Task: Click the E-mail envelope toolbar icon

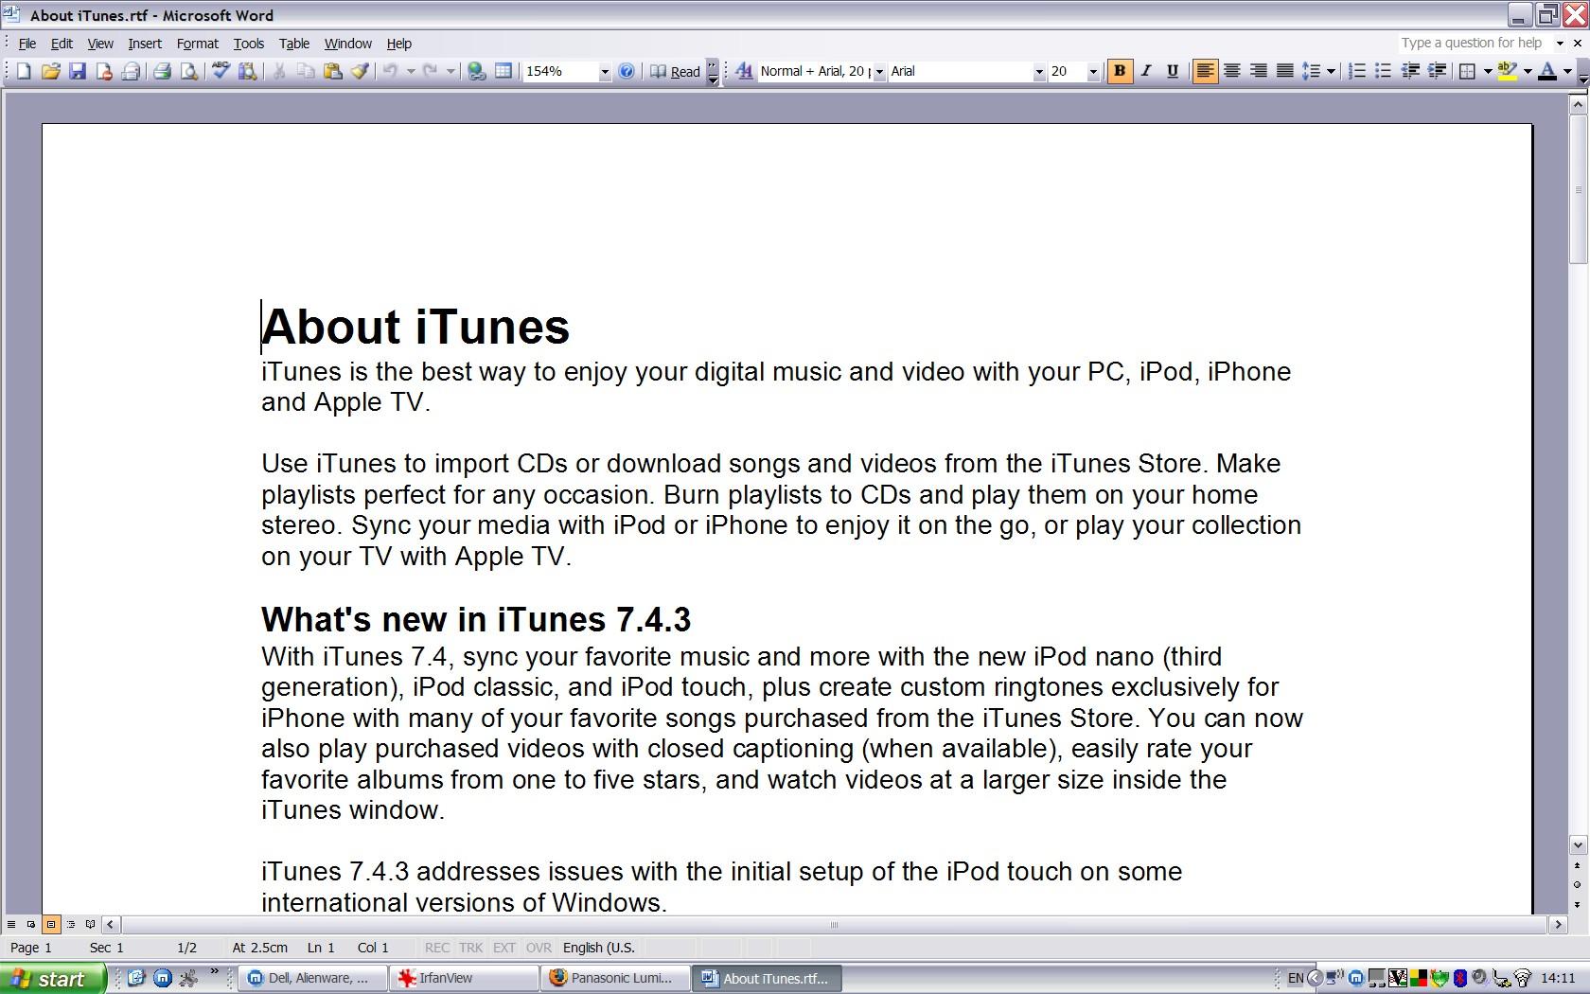Action: [131, 71]
